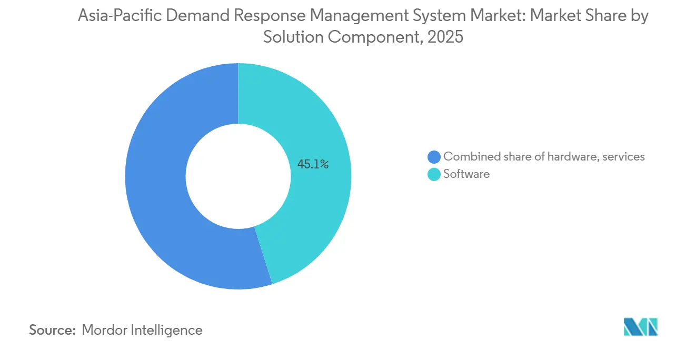The width and height of the screenshot is (695, 350).
Task: Toggle the Software legend label
Action: [x=466, y=174]
